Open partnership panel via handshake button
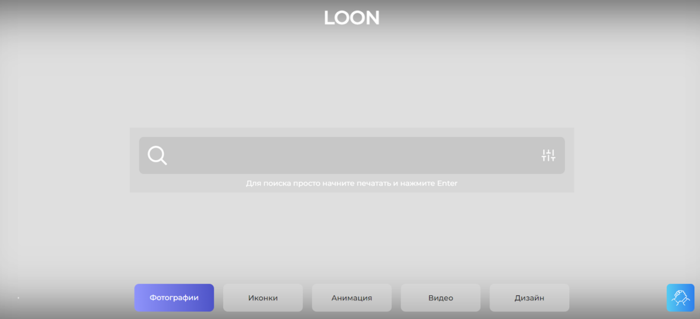The width and height of the screenshot is (700, 319). tap(680, 298)
